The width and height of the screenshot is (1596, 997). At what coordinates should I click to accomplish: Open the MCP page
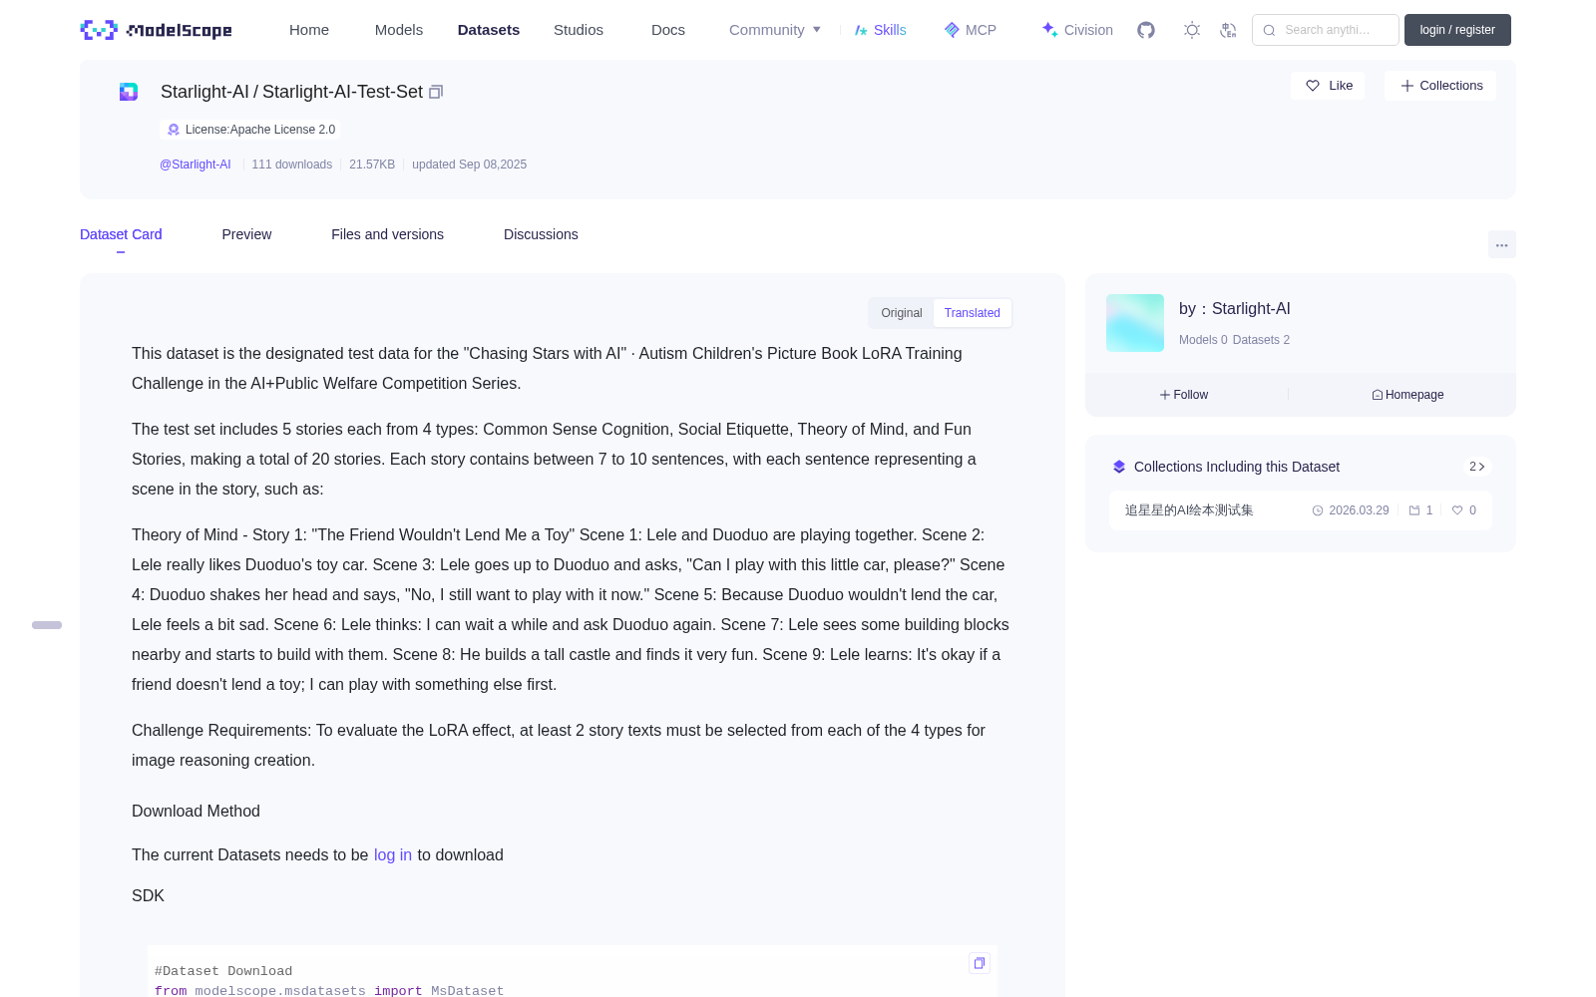tap(970, 30)
